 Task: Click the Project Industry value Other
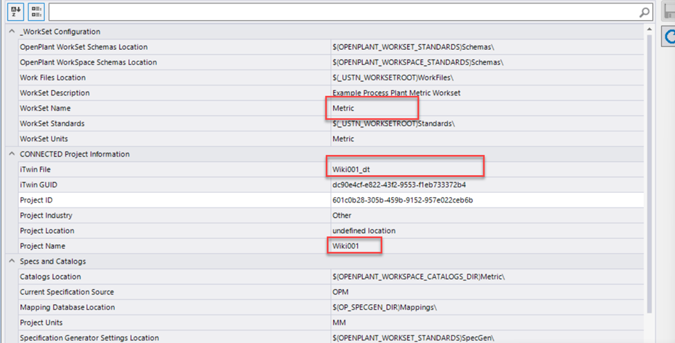coord(342,215)
